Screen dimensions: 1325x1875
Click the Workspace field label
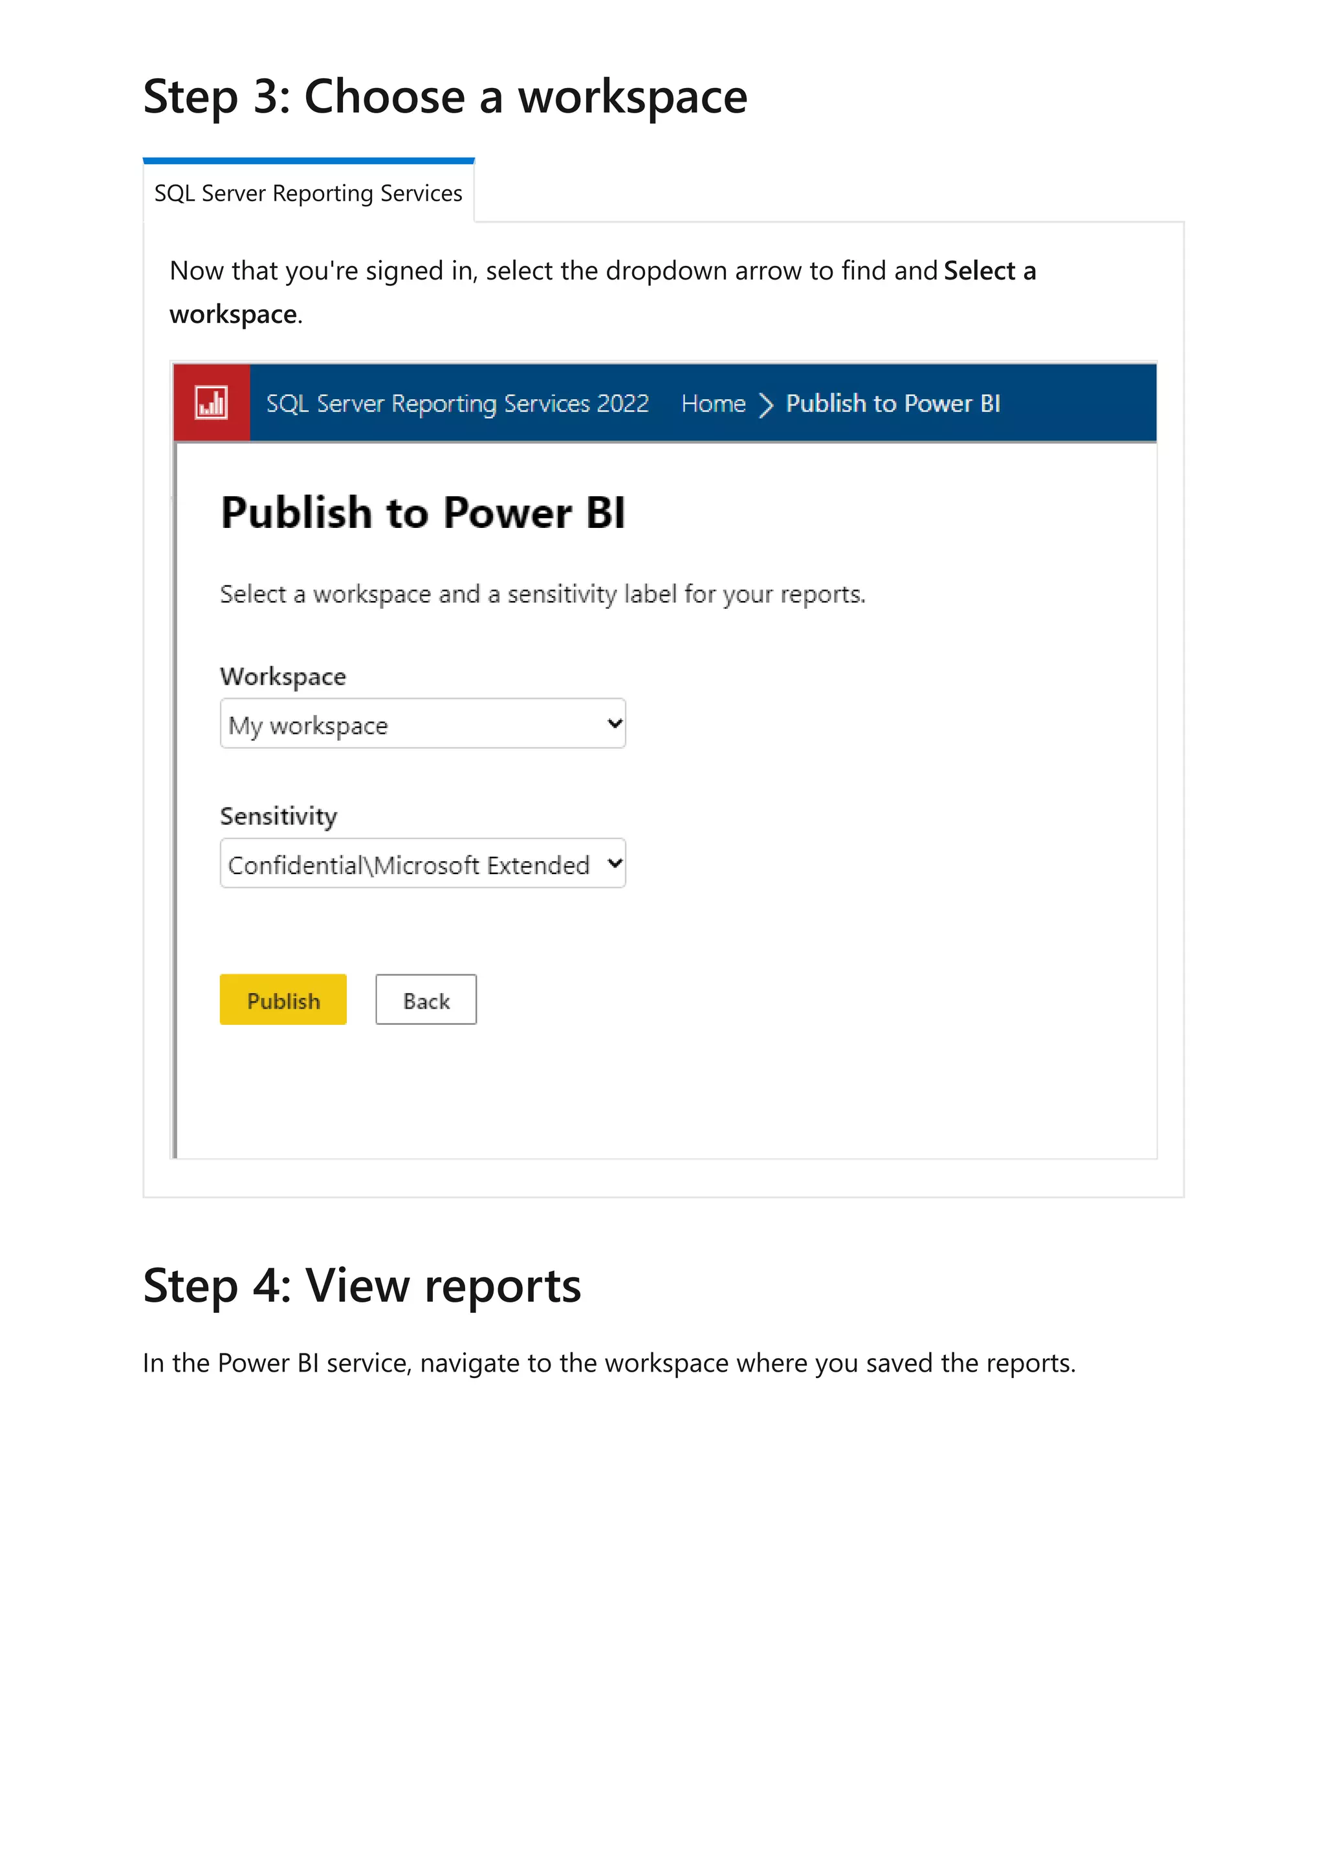283,677
